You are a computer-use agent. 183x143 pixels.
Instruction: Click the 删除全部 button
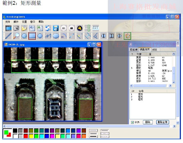point(163,122)
